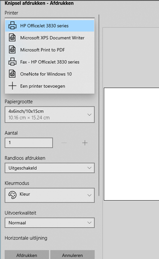Select Een printer toevoegen option
The image size is (159, 259).
coord(50,86)
